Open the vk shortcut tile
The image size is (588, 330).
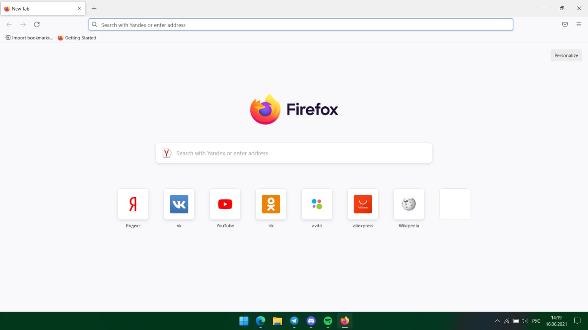(179, 204)
